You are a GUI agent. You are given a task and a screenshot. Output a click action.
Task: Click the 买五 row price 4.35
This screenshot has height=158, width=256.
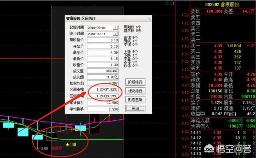(218, 68)
